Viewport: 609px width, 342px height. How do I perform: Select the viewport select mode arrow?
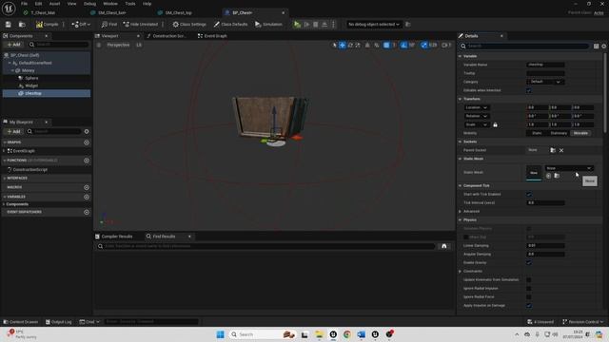pos(334,45)
